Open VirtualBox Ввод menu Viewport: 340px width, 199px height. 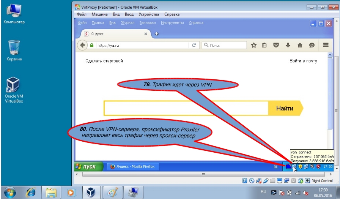pos(129,14)
